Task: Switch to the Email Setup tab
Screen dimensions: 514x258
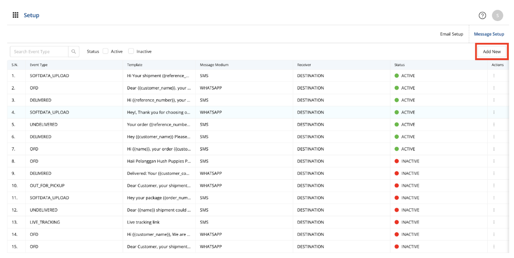Action: click(x=451, y=34)
